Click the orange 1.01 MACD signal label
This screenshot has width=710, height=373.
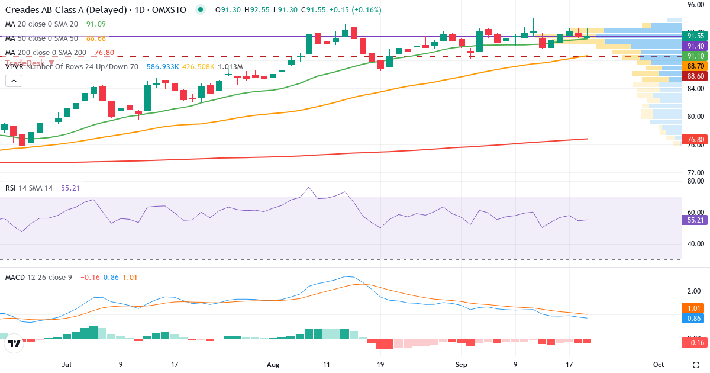click(693, 308)
